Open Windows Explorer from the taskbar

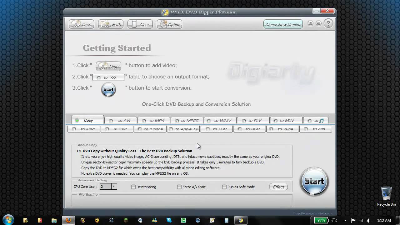(54, 220)
